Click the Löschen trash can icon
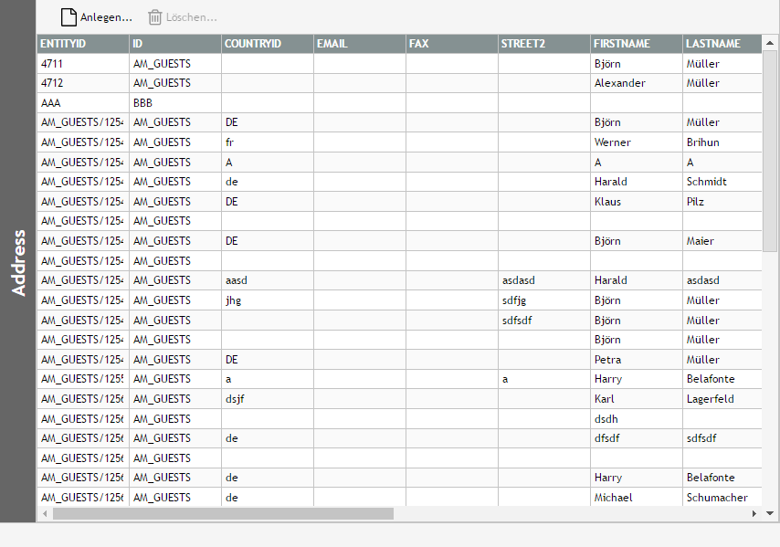Screen dimensions: 780x547 point(155,17)
